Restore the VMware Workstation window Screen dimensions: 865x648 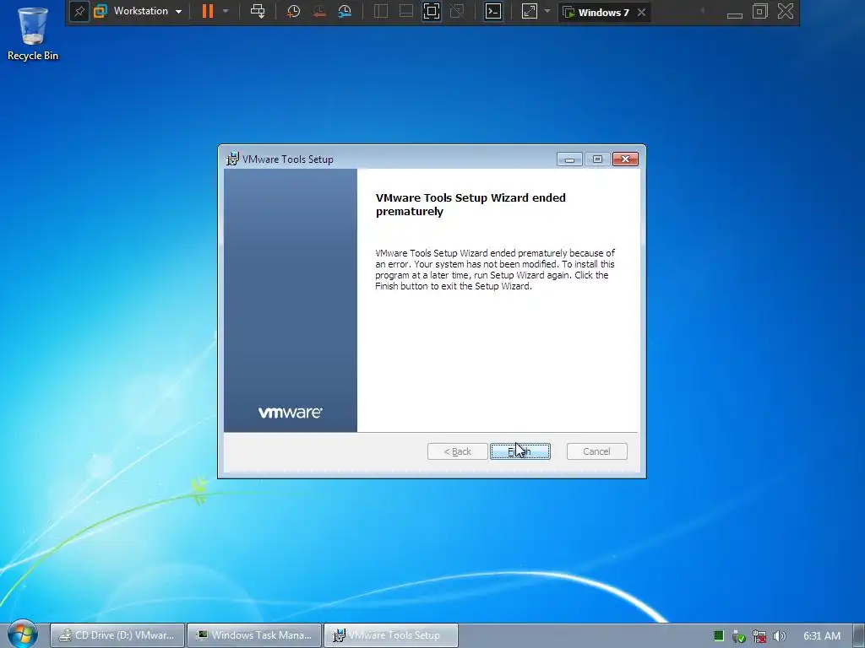759,11
